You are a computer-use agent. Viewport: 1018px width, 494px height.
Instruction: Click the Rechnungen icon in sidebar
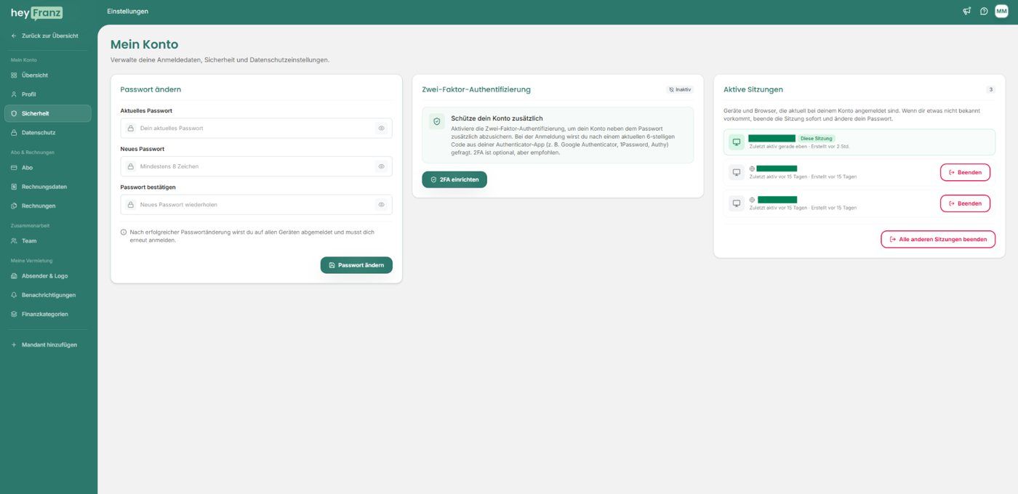14,206
